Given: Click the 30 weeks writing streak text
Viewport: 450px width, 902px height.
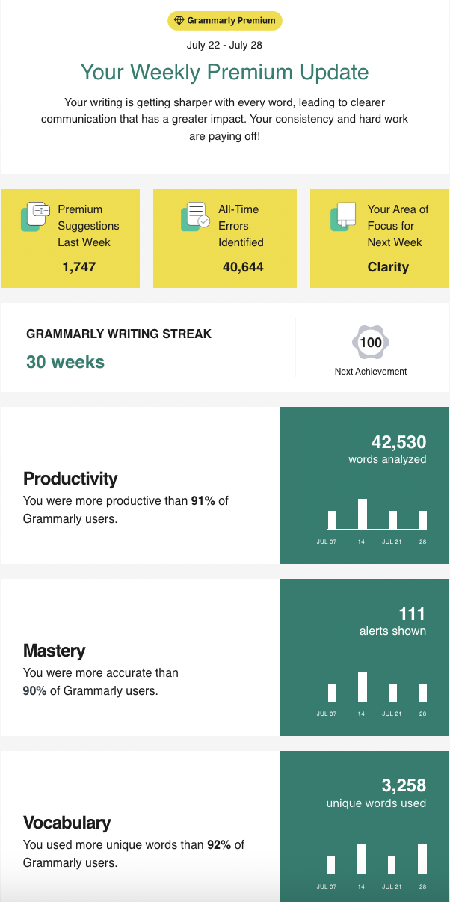Looking at the screenshot, I should pyautogui.click(x=65, y=362).
